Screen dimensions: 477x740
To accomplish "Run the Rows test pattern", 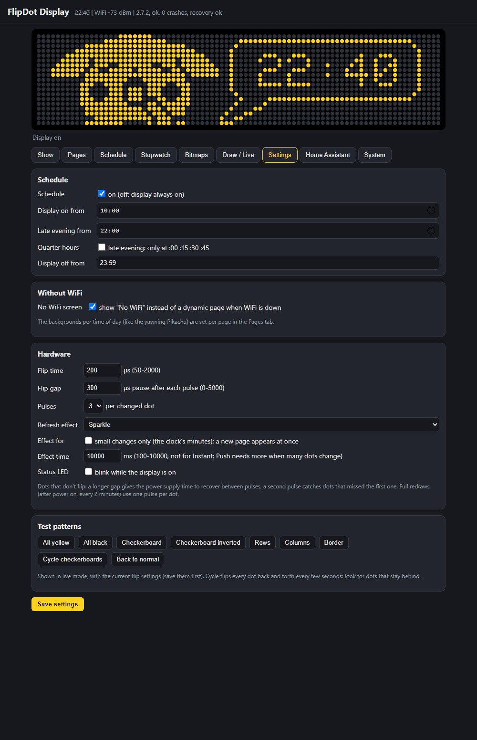I will coord(262,543).
